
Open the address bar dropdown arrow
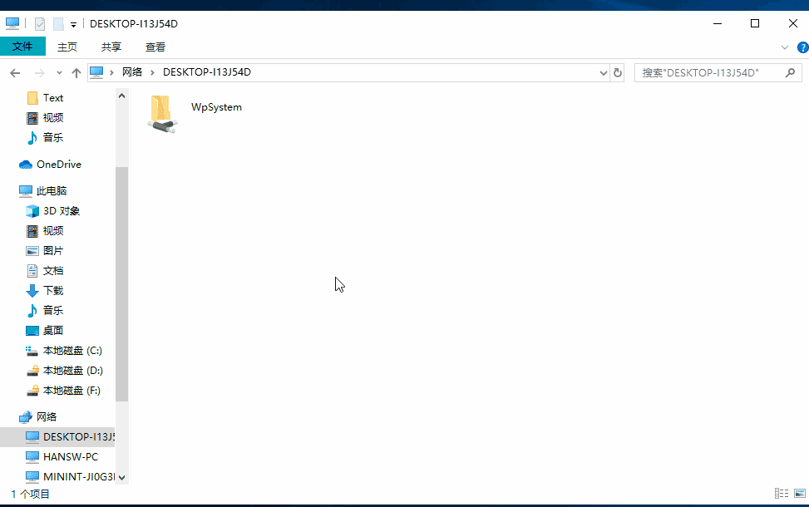[x=603, y=72]
